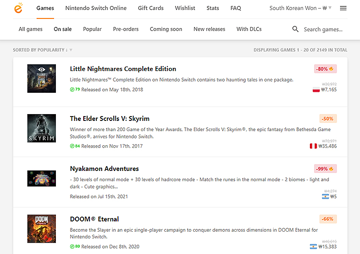The image size is (360, 254).
Task: Click the -80% discount badge
Action: point(325,69)
